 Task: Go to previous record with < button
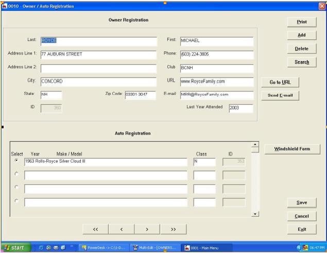click(x=121, y=229)
